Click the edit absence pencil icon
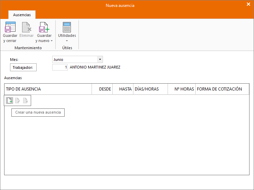Screen dimensions: 254x190 coord(17,101)
